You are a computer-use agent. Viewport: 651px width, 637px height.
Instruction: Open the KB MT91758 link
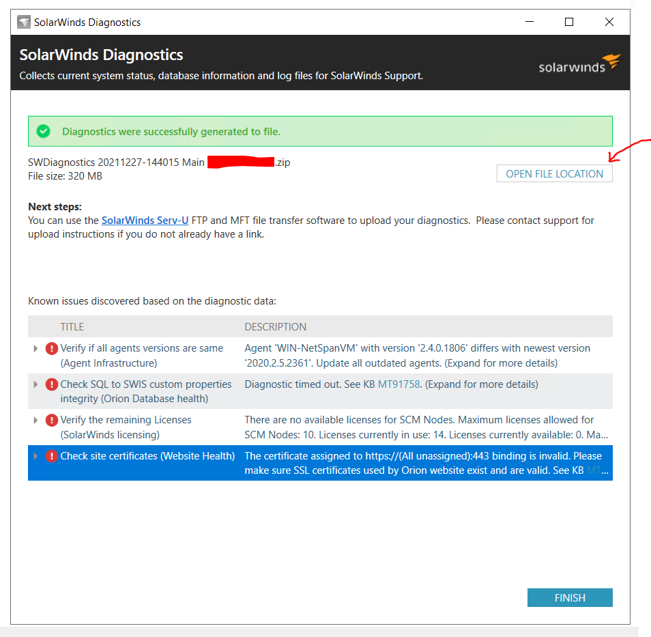tap(399, 384)
